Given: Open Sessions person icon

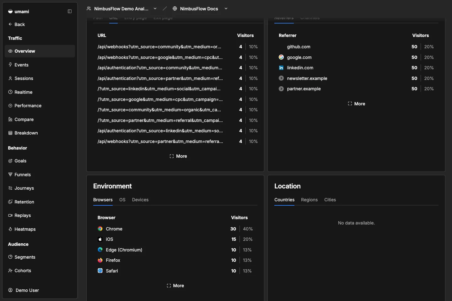Looking at the screenshot, I should click(10, 78).
